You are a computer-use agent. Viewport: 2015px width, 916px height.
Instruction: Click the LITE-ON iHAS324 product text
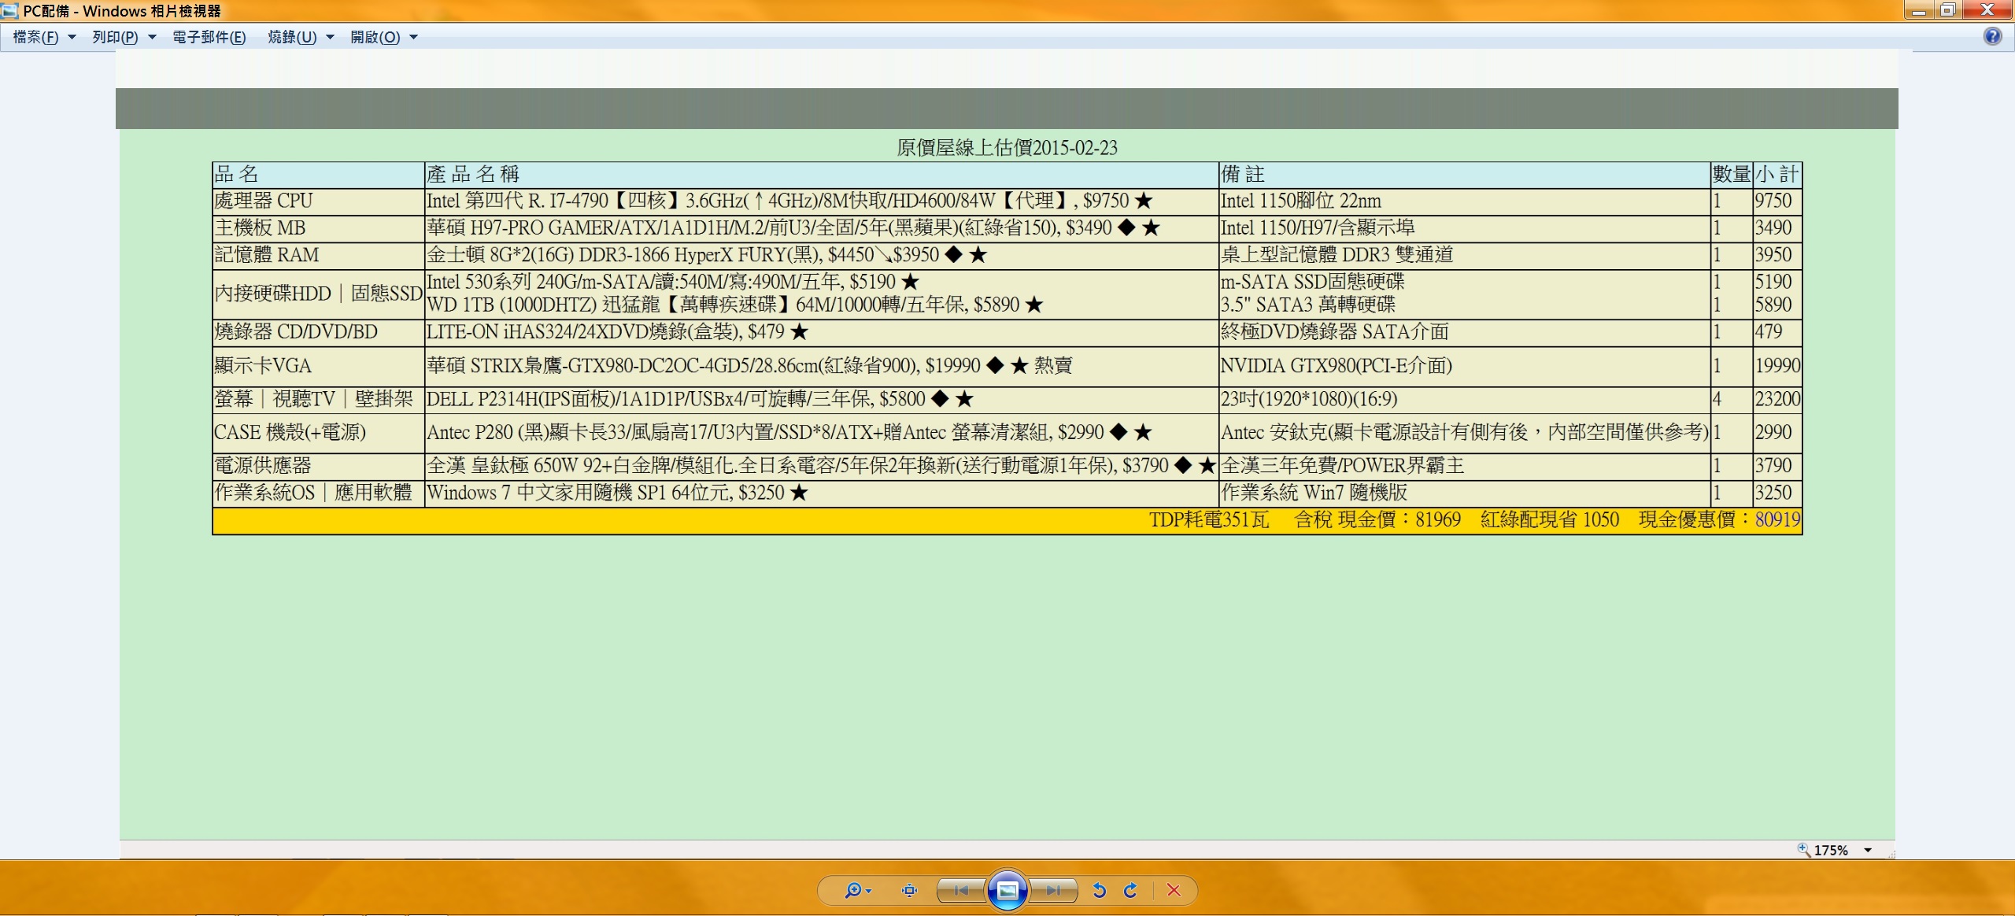click(617, 332)
